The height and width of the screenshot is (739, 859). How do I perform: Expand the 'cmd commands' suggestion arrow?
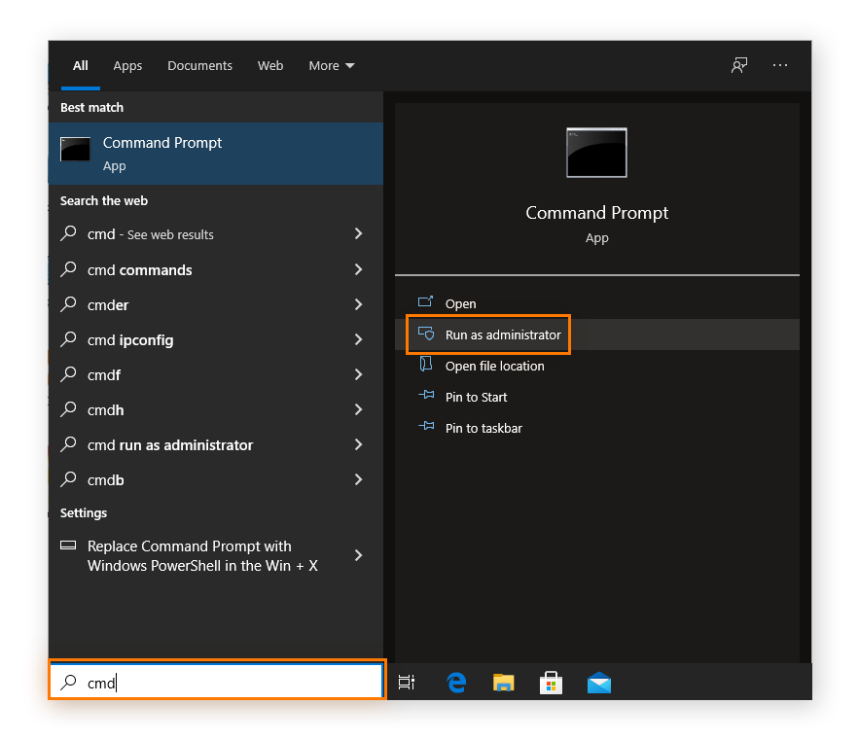click(x=358, y=269)
